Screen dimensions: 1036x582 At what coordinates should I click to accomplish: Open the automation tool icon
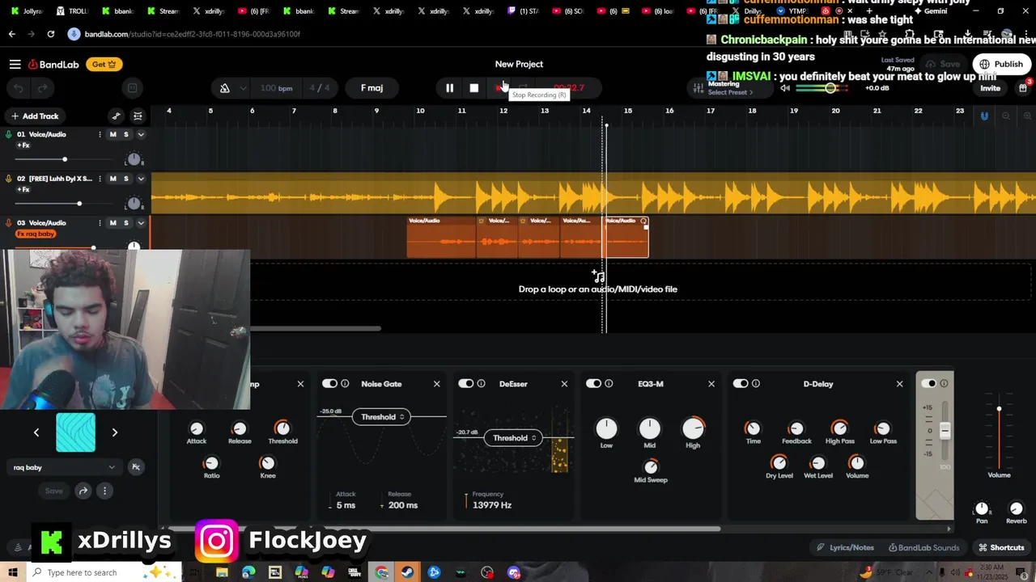pyautogui.click(x=116, y=116)
